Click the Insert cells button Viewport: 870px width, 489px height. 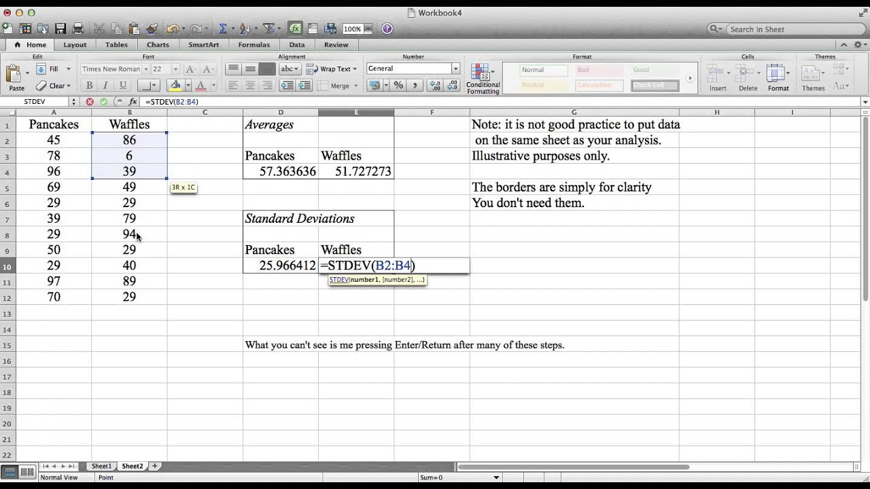(x=718, y=78)
